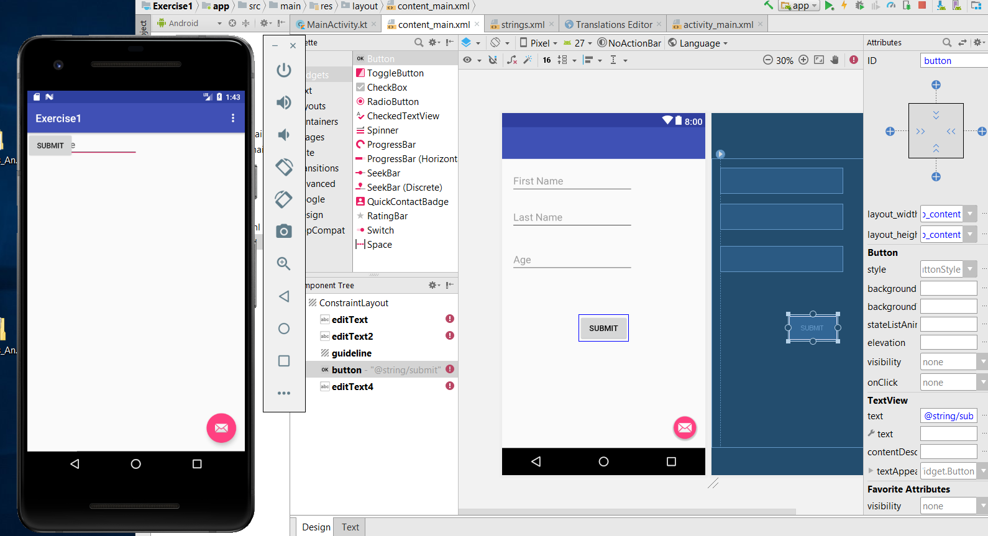Open the Pixel device dropdown

539,43
